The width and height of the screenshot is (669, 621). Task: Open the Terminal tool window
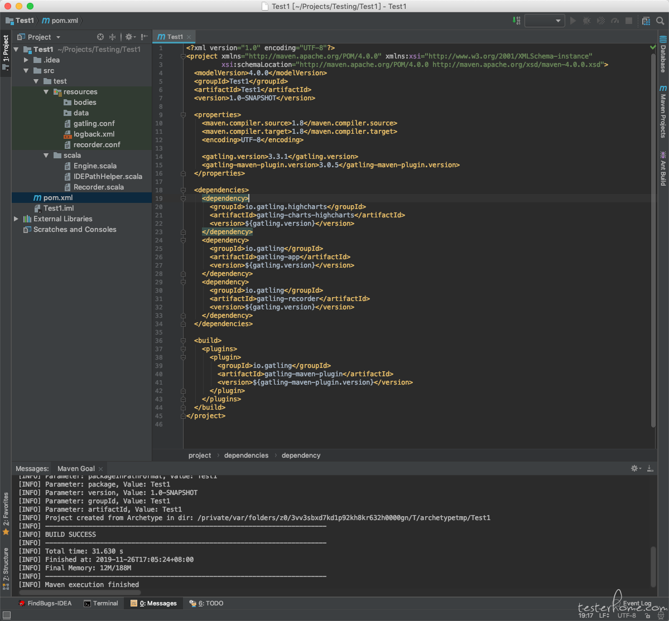(101, 603)
